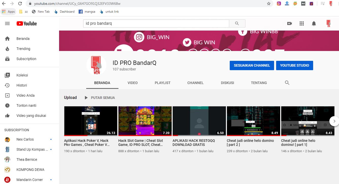This screenshot has height=184, width=339.
Task: Open the Dashboard bookmark
Action: click(64, 12)
